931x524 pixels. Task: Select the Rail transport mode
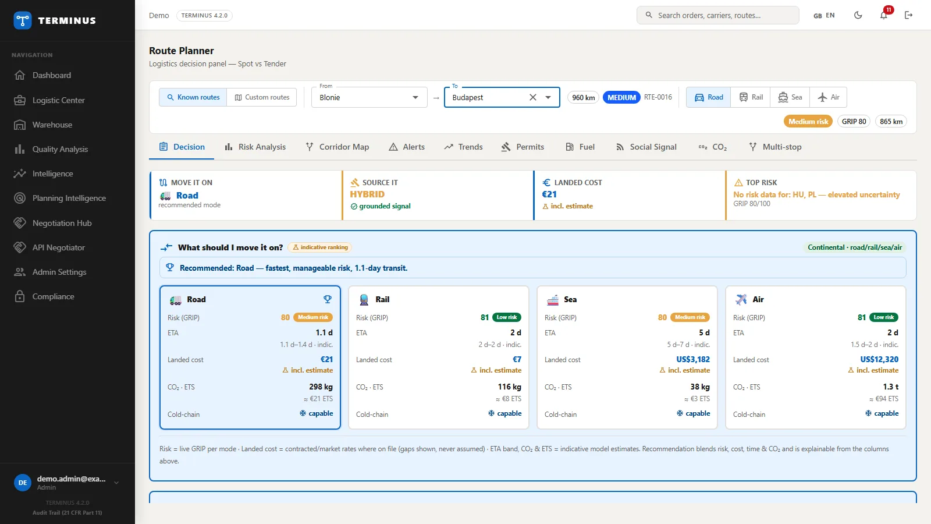pyautogui.click(x=751, y=97)
